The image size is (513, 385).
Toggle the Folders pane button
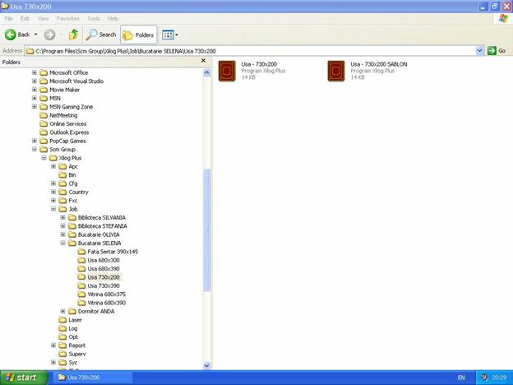[138, 35]
